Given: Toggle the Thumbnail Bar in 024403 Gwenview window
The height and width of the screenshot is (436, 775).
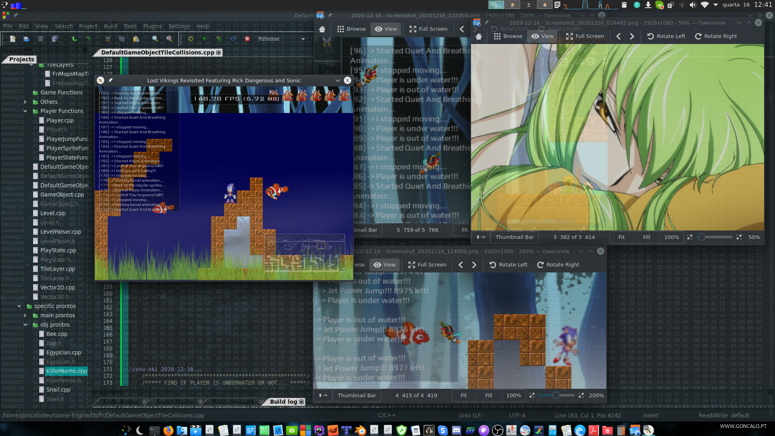Looking at the screenshot, I should 515,237.
